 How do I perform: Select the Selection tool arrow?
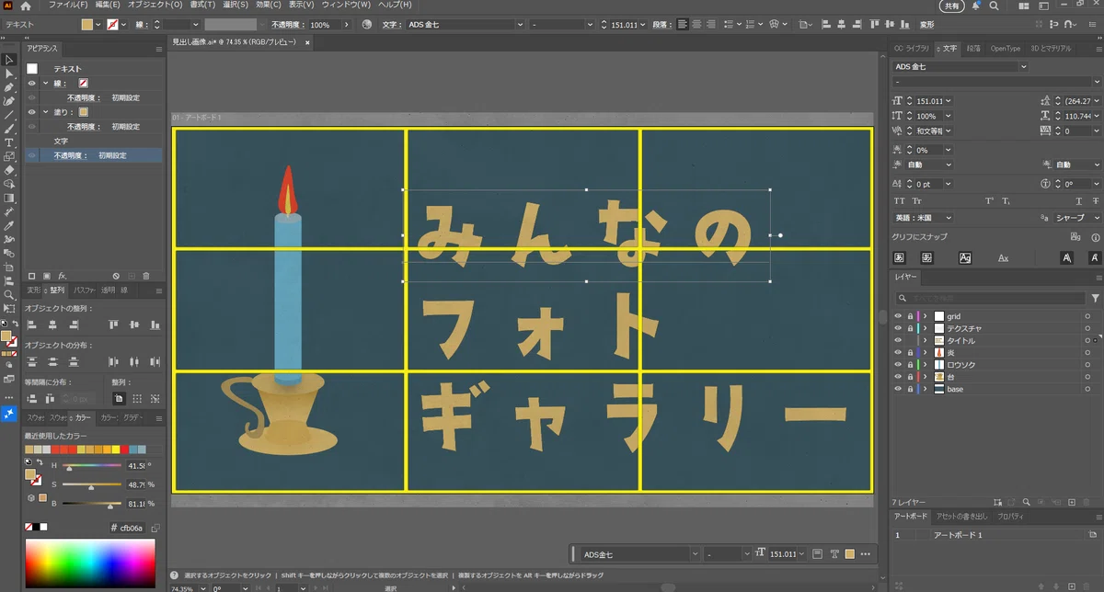(x=9, y=60)
